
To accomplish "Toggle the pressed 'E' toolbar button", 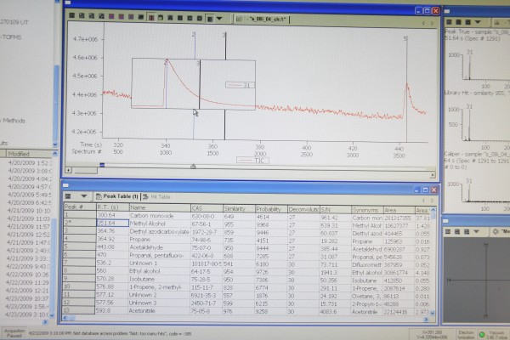I will coord(210,19).
